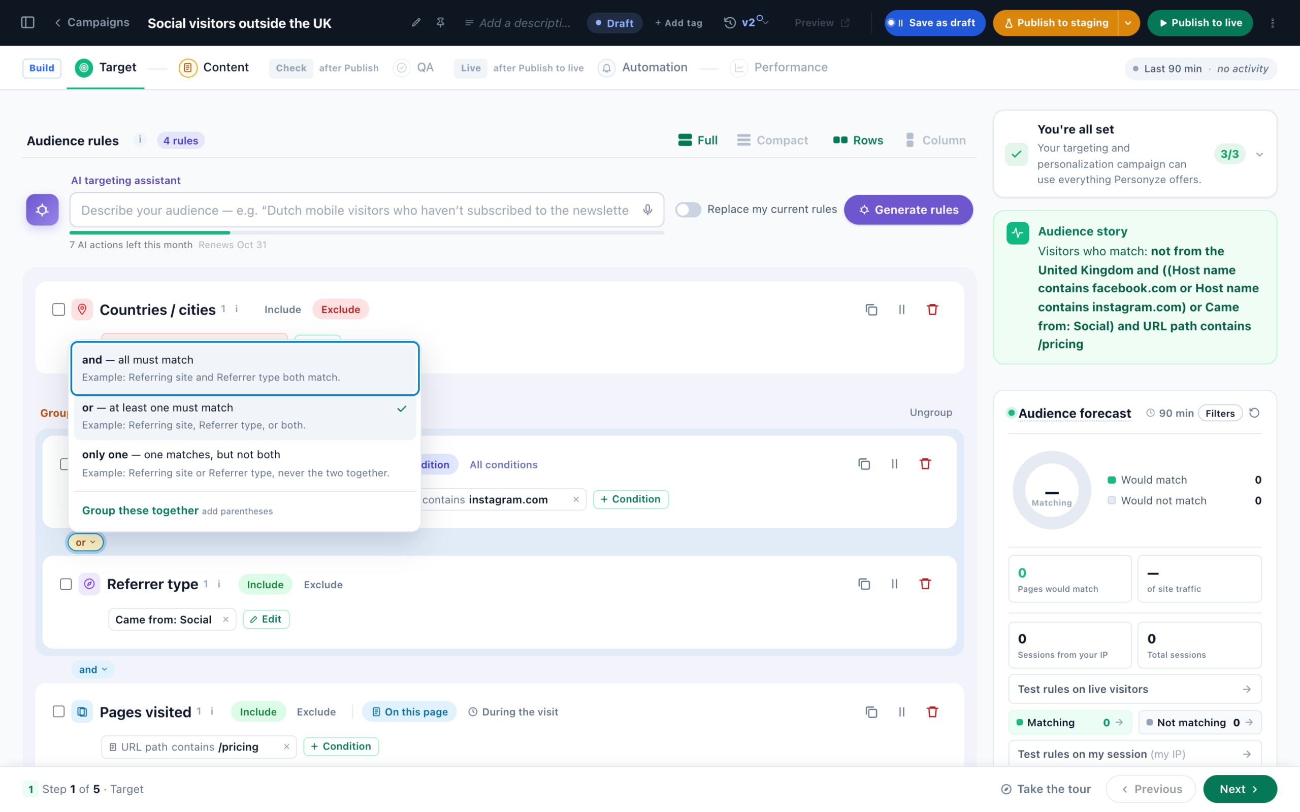Select 'only one' match option

click(245, 463)
